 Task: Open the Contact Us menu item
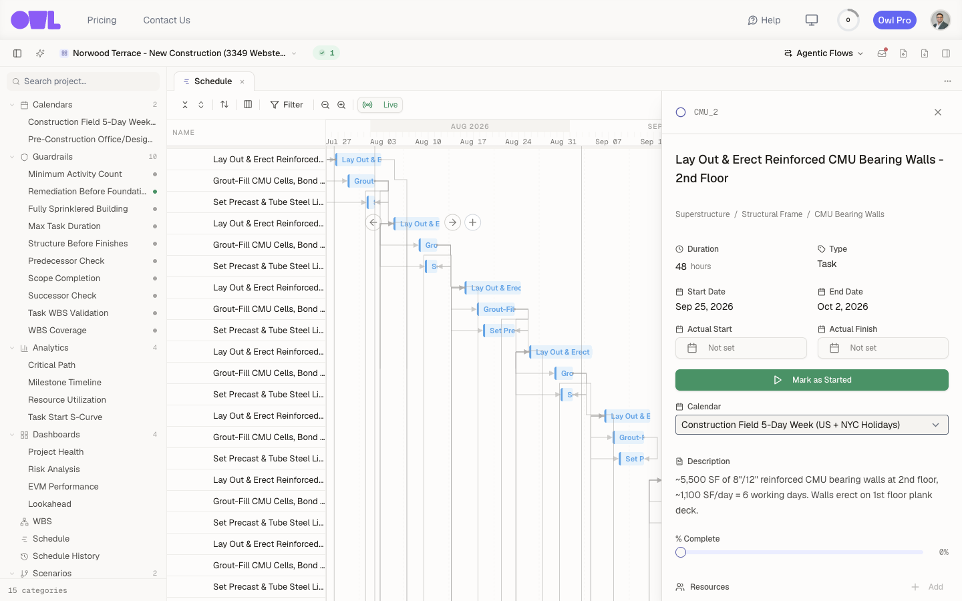pos(167,20)
